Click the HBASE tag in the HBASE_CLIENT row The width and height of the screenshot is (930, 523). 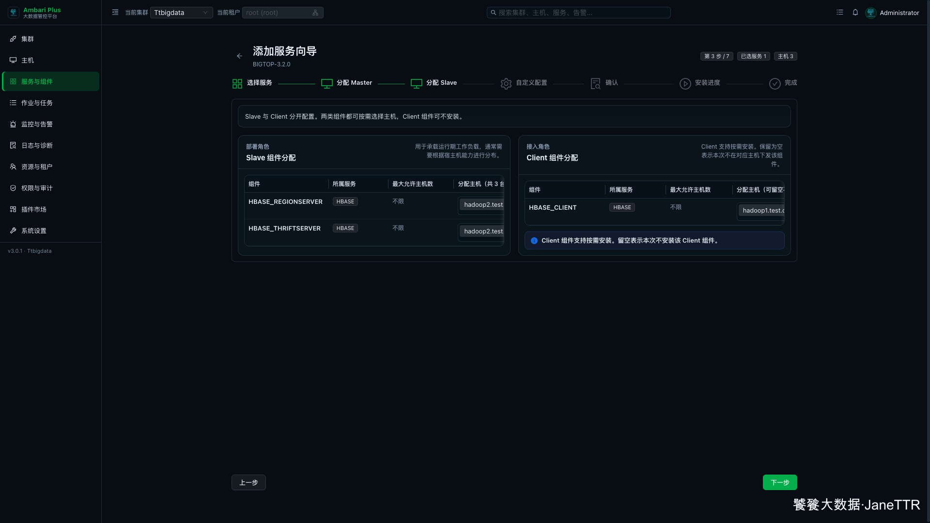[622, 207]
